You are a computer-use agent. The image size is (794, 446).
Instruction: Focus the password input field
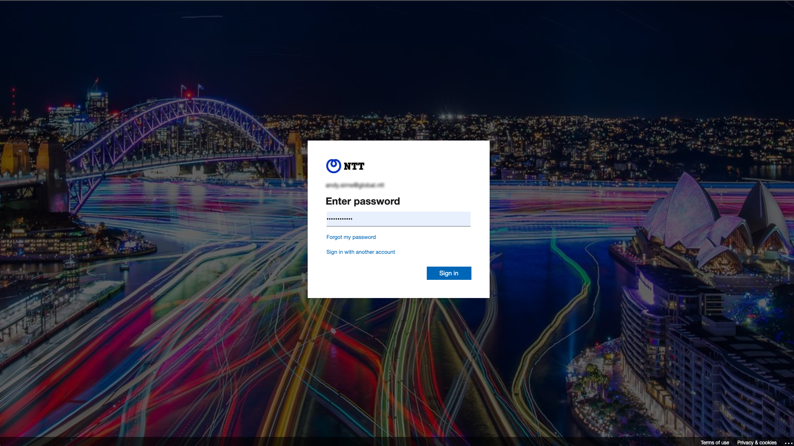tap(398, 219)
